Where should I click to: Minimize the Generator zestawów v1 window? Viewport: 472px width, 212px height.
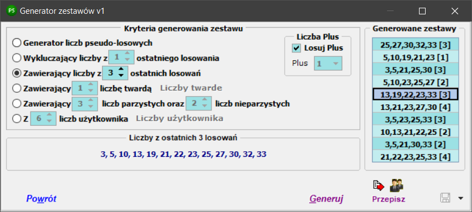(390, 11)
